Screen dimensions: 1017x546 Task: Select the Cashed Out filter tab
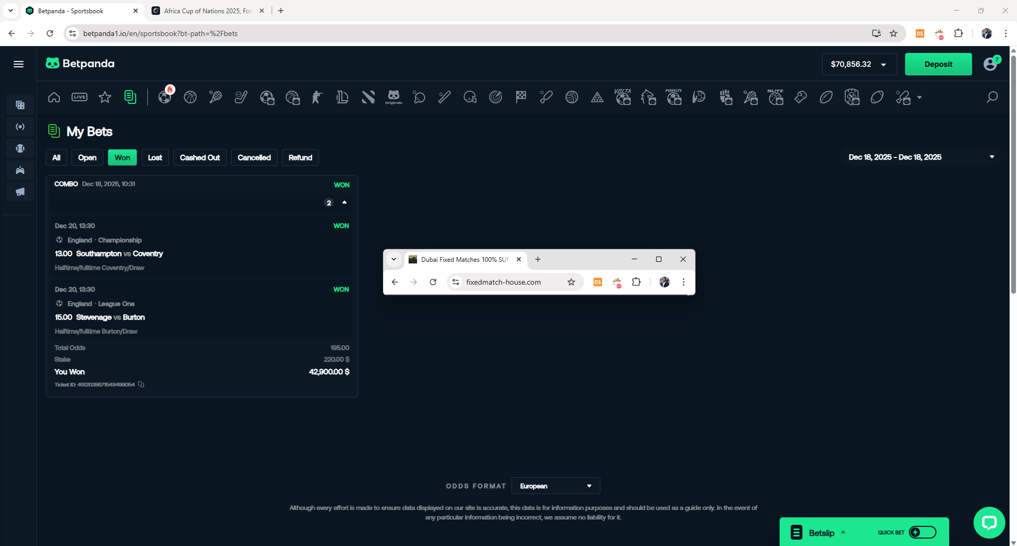point(200,157)
